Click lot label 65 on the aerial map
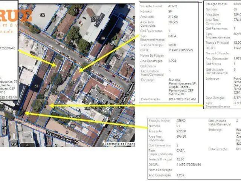 [56, 92]
